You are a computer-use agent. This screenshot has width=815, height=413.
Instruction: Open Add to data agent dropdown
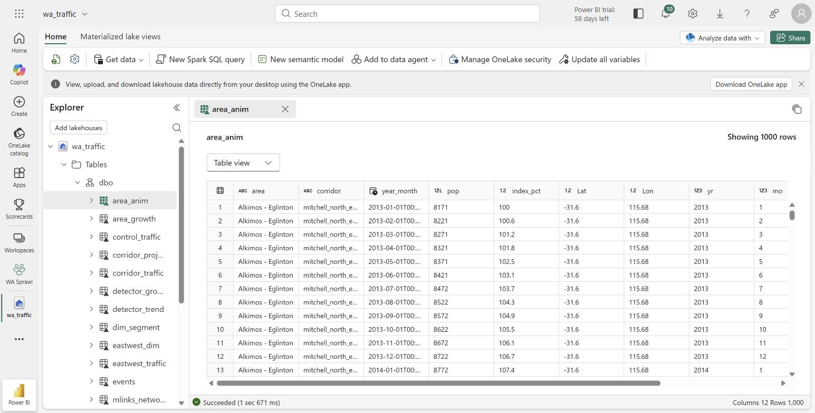pyautogui.click(x=394, y=60)
